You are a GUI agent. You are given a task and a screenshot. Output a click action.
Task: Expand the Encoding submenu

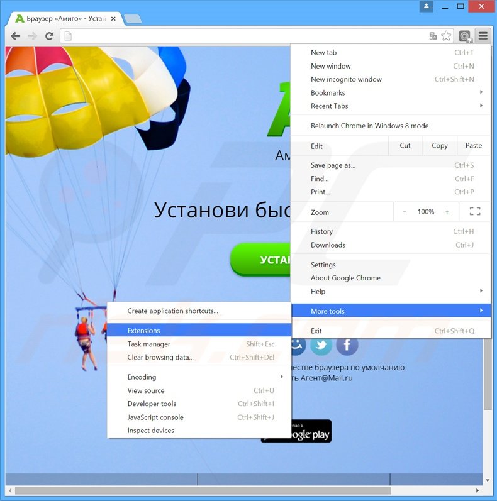coord(199,377)
